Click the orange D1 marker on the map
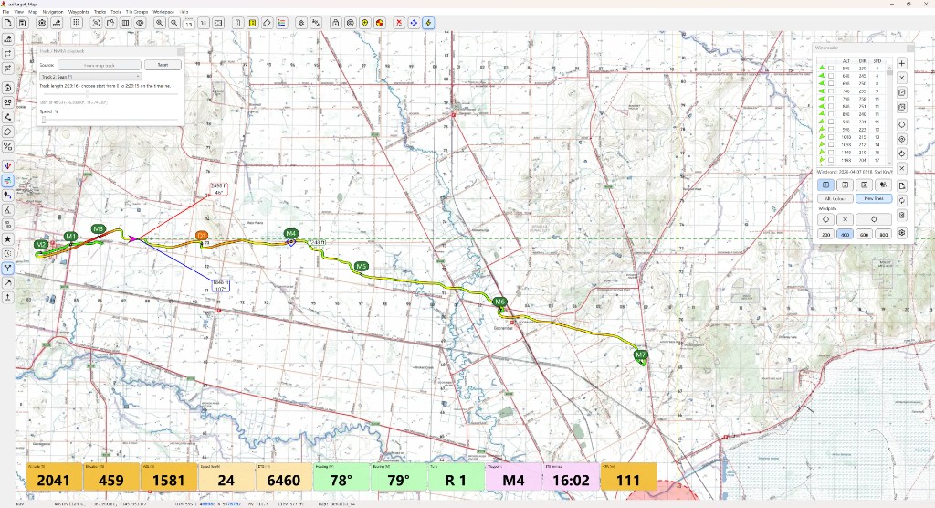This screenshot has height=508, width=935. pyautogui.click(x=202, y=236)
